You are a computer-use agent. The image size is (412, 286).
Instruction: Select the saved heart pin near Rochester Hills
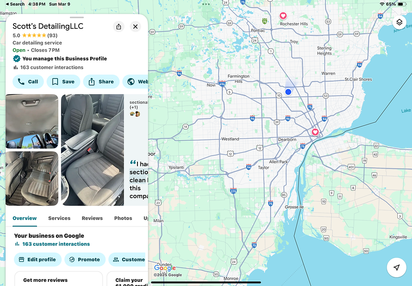[283, 16]
